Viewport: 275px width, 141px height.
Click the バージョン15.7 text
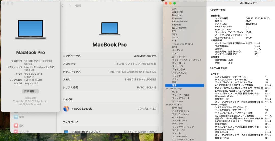point(147,109)
